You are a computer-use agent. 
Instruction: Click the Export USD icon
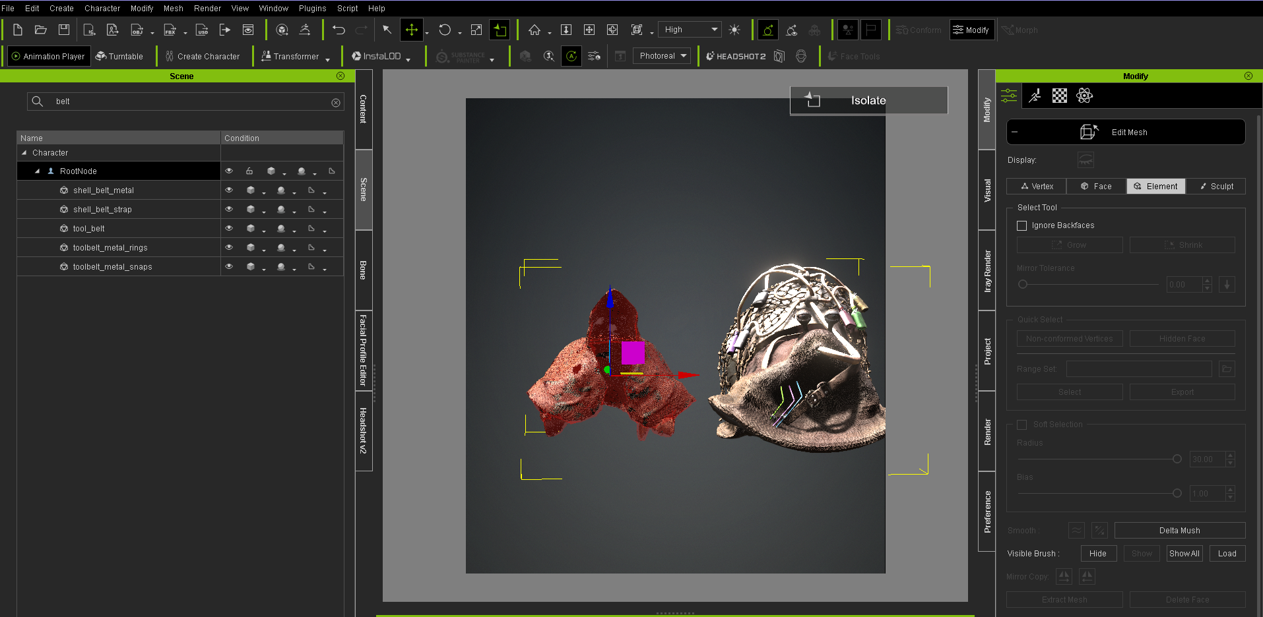(x=202, y=30)
